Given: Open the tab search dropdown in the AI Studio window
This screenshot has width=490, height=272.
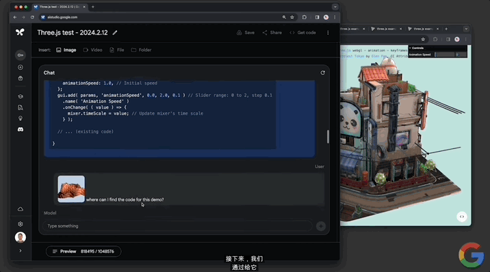Looking at the screenshot, I should tap(335, 7).
